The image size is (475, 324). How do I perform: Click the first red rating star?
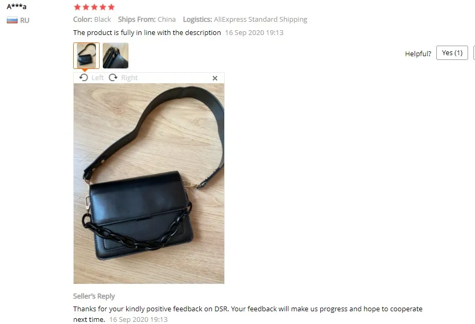[x=77, y=7]
